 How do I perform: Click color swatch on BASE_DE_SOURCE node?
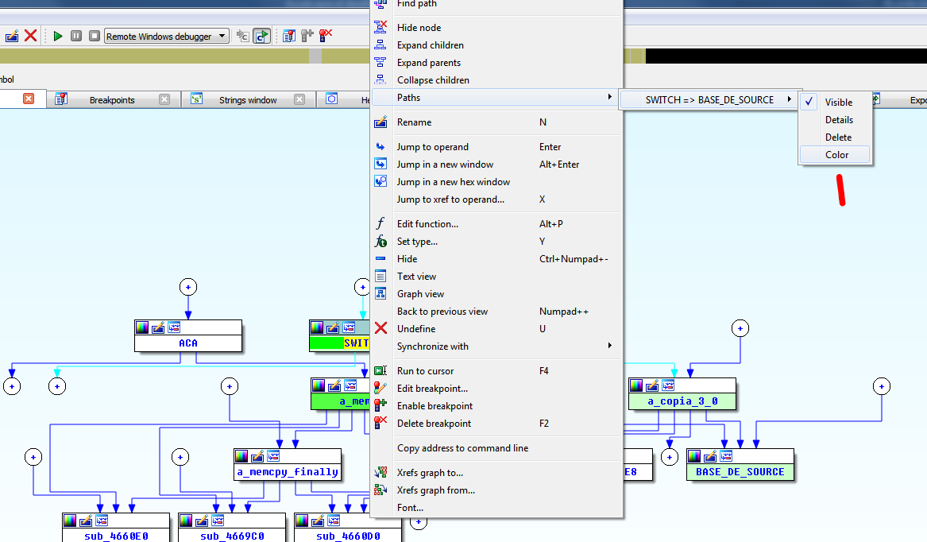694,456
